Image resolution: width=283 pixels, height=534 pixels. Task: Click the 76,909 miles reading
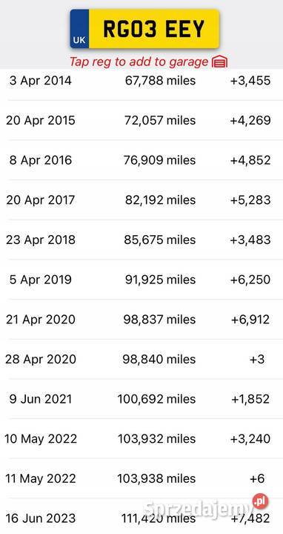click(x=159, y=160)
